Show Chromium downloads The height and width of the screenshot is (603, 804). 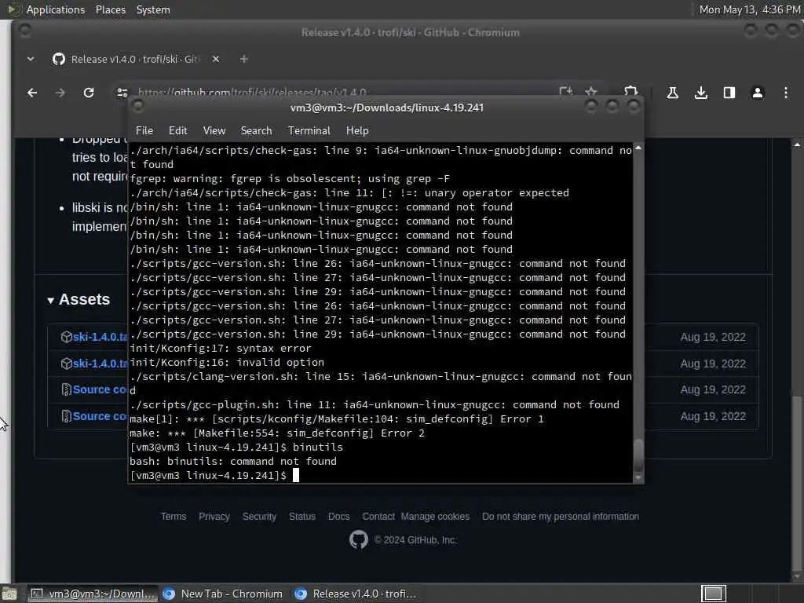[x=701, y=93]
